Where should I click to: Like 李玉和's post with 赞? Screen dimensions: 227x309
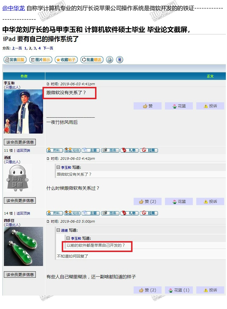tap(148, 106)
